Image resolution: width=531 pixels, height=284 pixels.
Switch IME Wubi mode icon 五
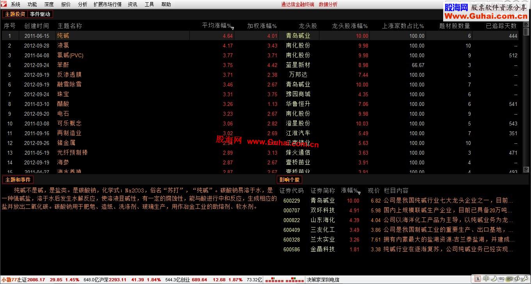tap(478, 279)
